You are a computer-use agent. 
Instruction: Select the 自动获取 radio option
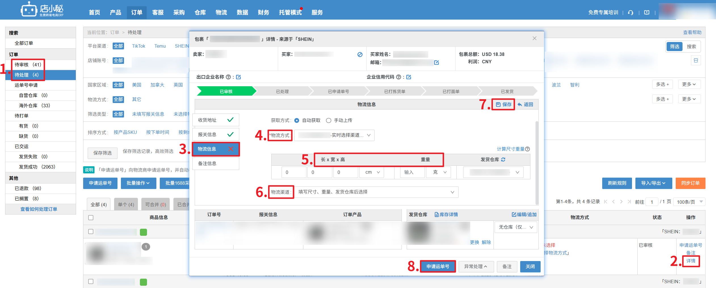(x=297, y=121)
